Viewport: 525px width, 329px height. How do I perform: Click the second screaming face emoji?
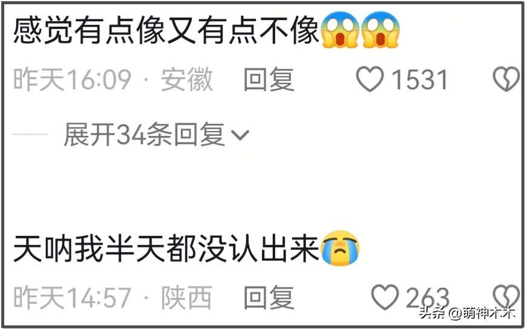pyautogui.click(x=381, y=30)
